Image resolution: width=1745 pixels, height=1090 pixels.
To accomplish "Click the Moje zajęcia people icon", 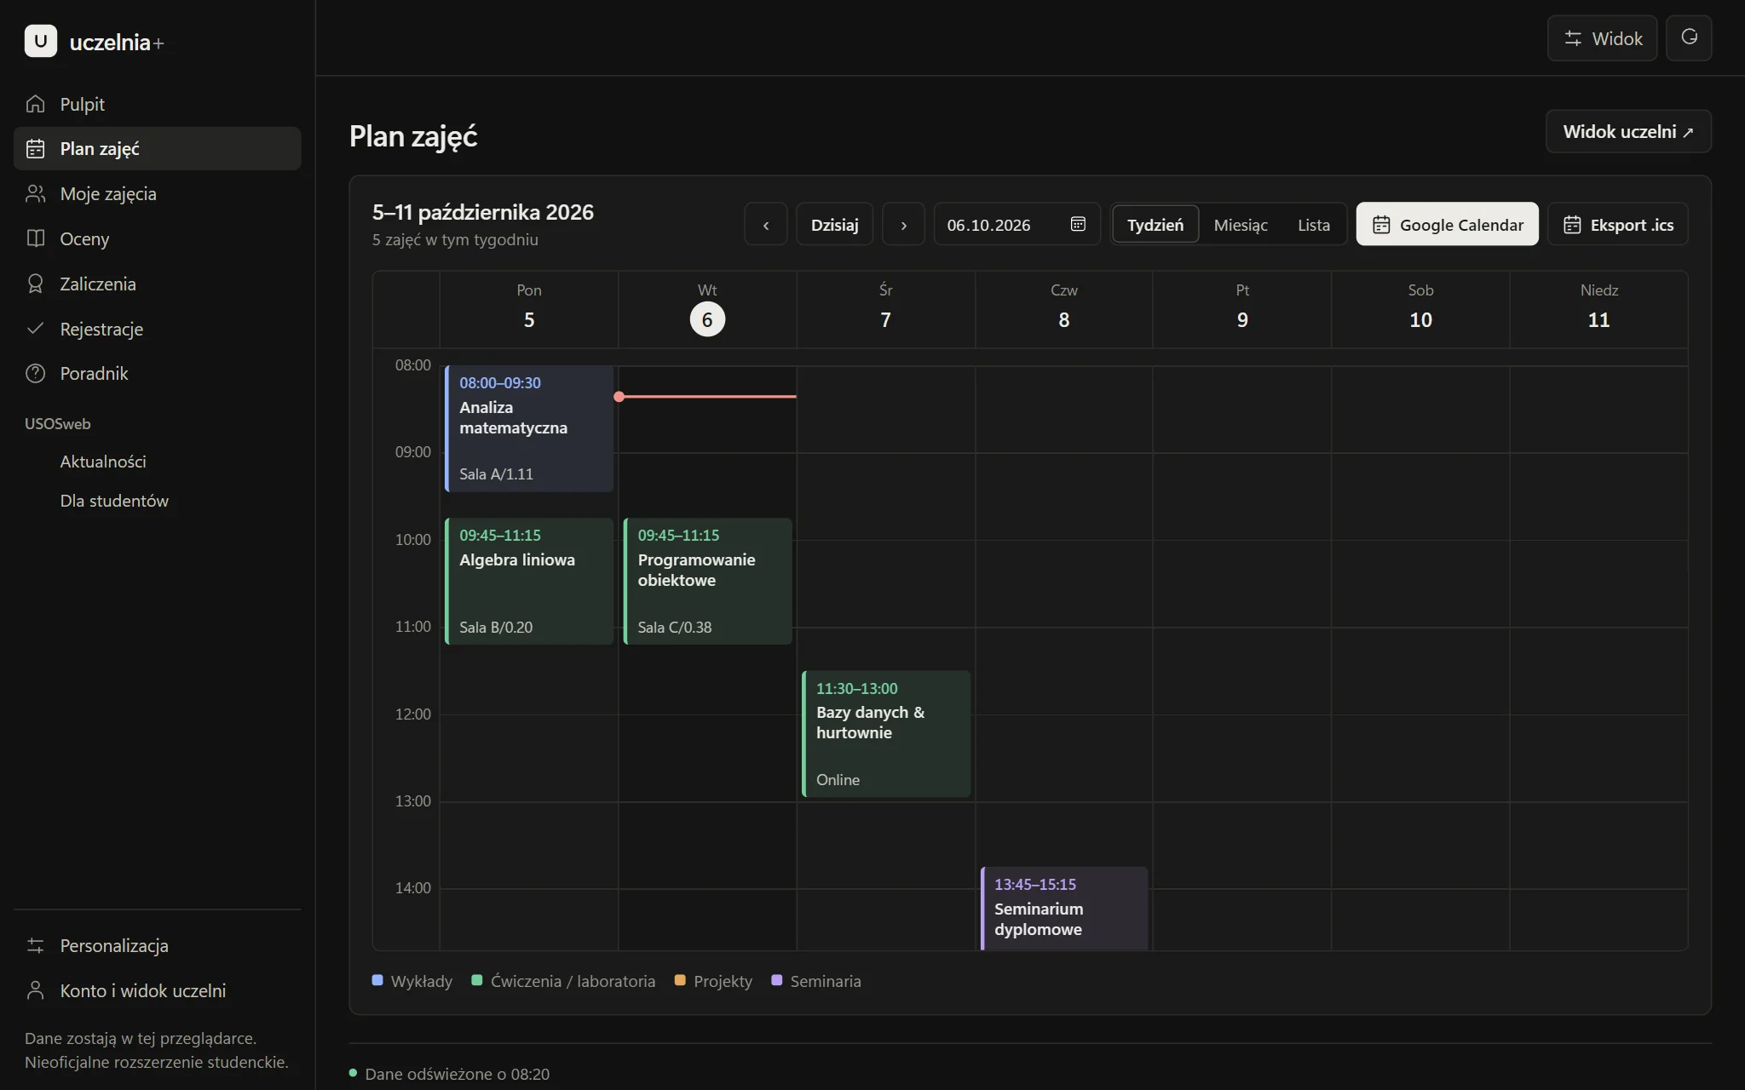I will tap(35, 193).
